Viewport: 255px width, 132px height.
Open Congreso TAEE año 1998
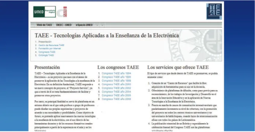click(x=116, y=81)
